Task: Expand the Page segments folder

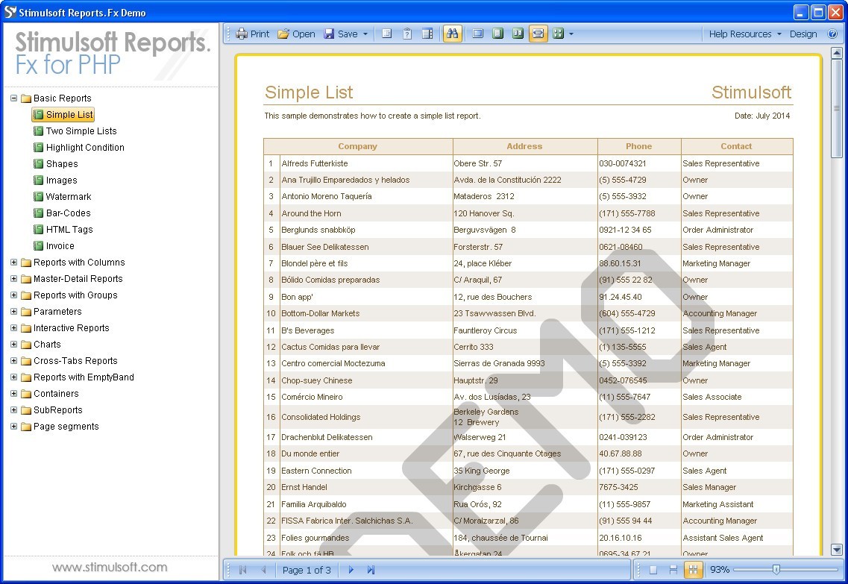Action: (x=14, y=426)
